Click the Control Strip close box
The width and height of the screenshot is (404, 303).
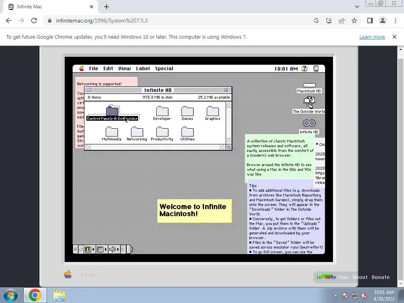click(75, 249)
